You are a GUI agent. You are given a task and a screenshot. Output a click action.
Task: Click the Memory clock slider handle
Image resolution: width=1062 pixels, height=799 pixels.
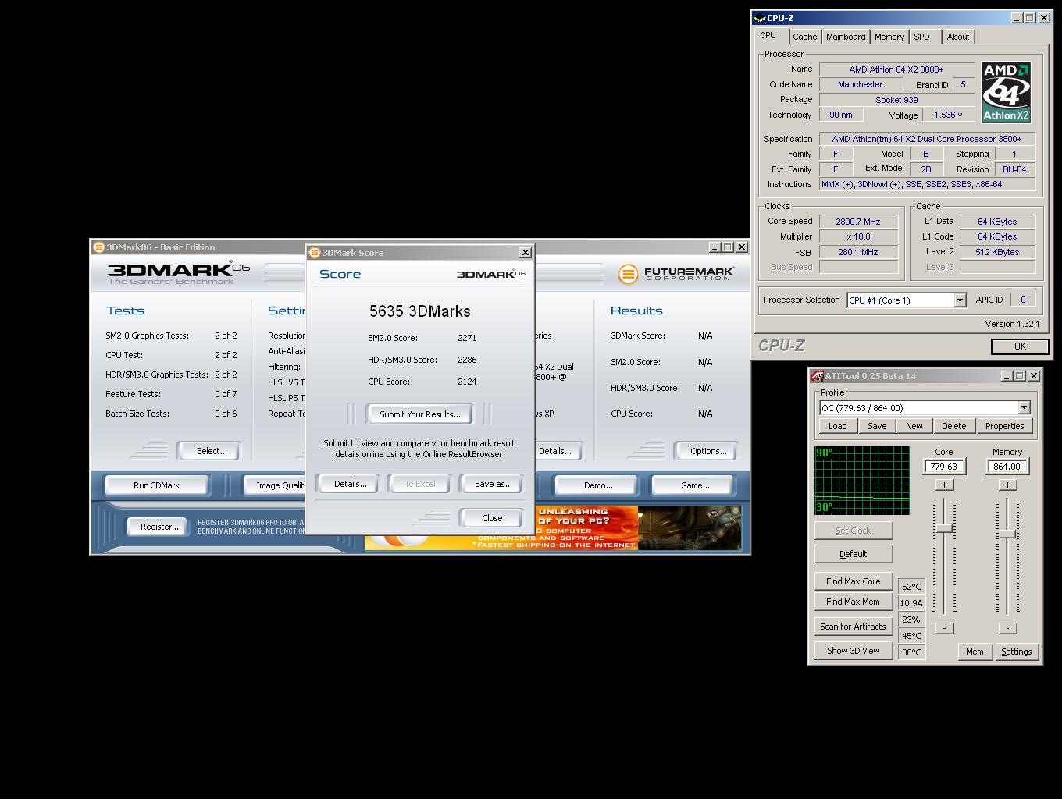[x=1007, y=534]
